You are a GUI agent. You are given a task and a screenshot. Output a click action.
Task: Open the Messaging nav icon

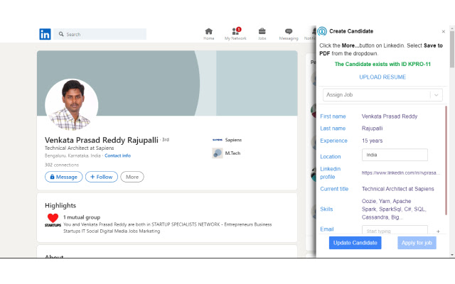pyautogui.click(x=289, y=31)
